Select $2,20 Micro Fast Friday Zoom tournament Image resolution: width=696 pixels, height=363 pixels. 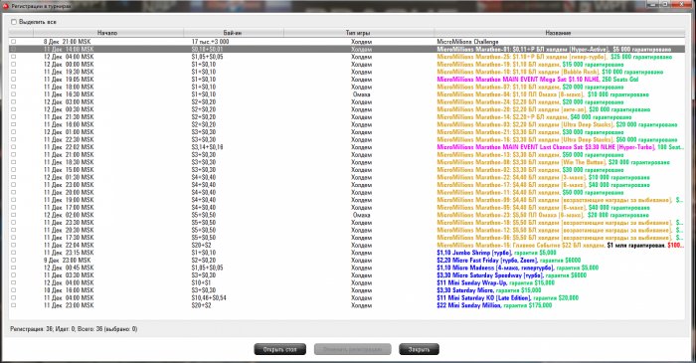pyautogui.click(x=509, y=260)
